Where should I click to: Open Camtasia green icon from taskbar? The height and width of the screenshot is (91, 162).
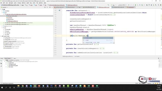(x=68, y=86)
